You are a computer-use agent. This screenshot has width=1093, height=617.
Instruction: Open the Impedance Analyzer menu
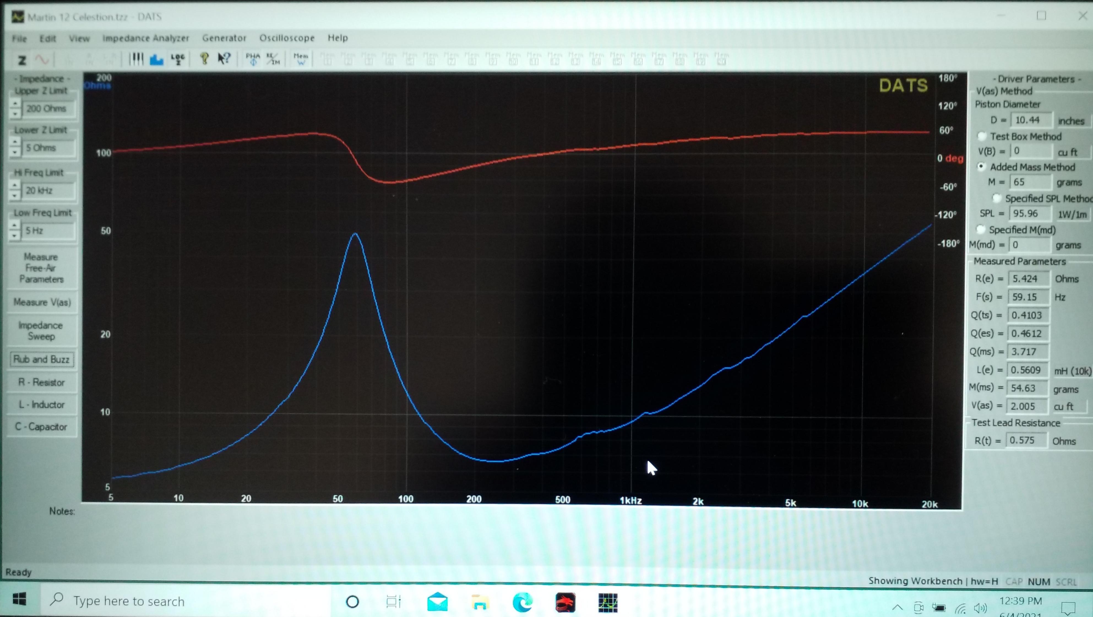coord(146,38)
